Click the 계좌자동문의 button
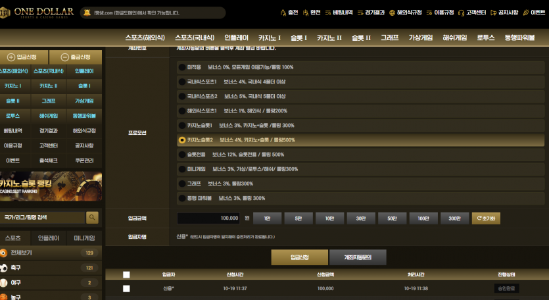The image size is (549, 300). tap(358, 257)
